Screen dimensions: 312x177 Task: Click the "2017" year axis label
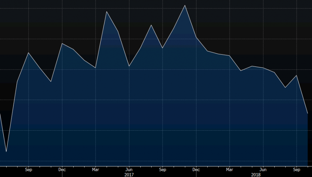tap(129, 175)
